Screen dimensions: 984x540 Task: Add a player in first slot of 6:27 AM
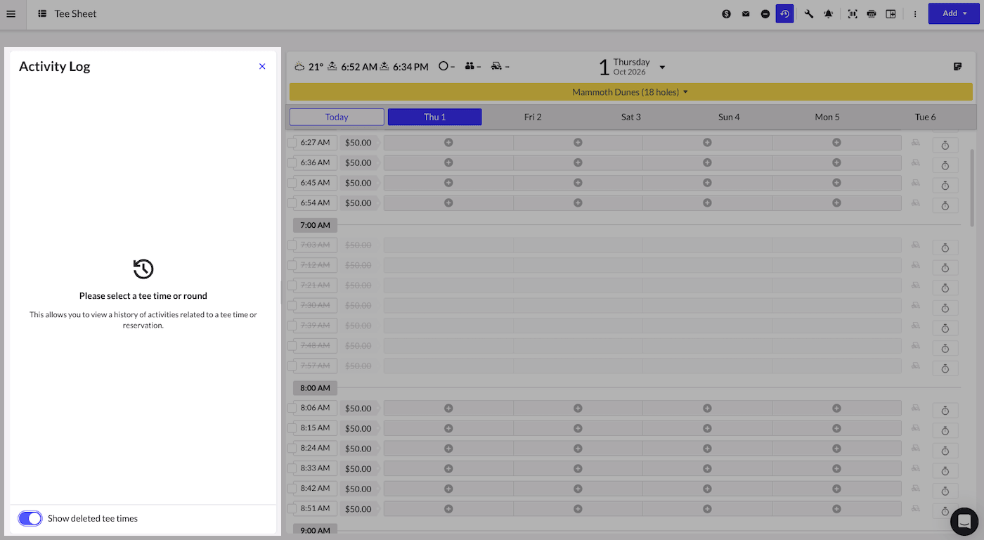(448, 143)
